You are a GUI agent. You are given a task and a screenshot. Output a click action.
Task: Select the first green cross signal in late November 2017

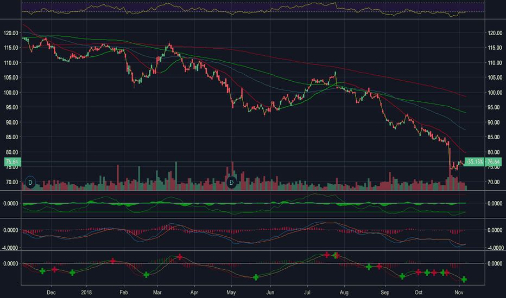(42, 271)
